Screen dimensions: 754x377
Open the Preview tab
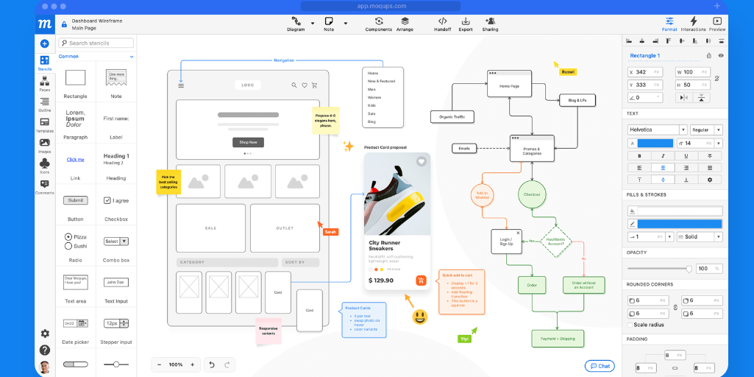click(717, 24)
